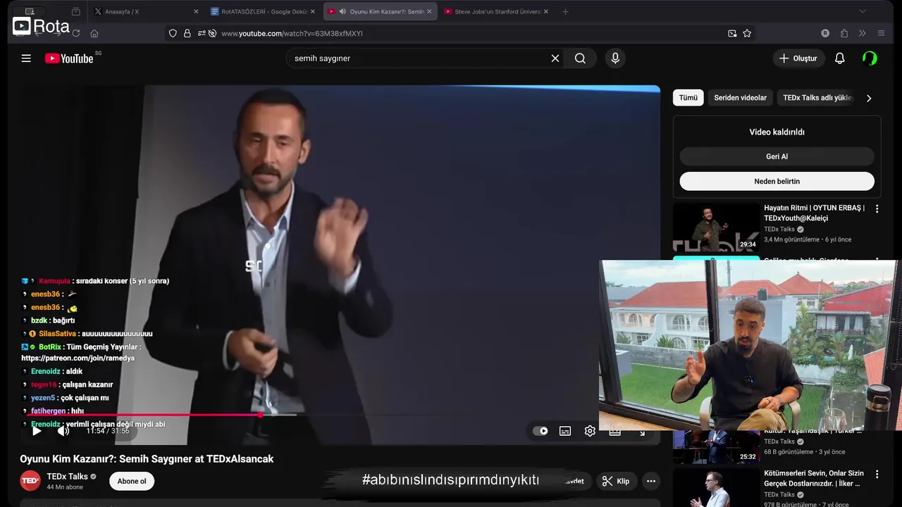Viewport: 902px width, 507px height.
Task: Open the site permissions icon in address bar
Action: point(202,33)
